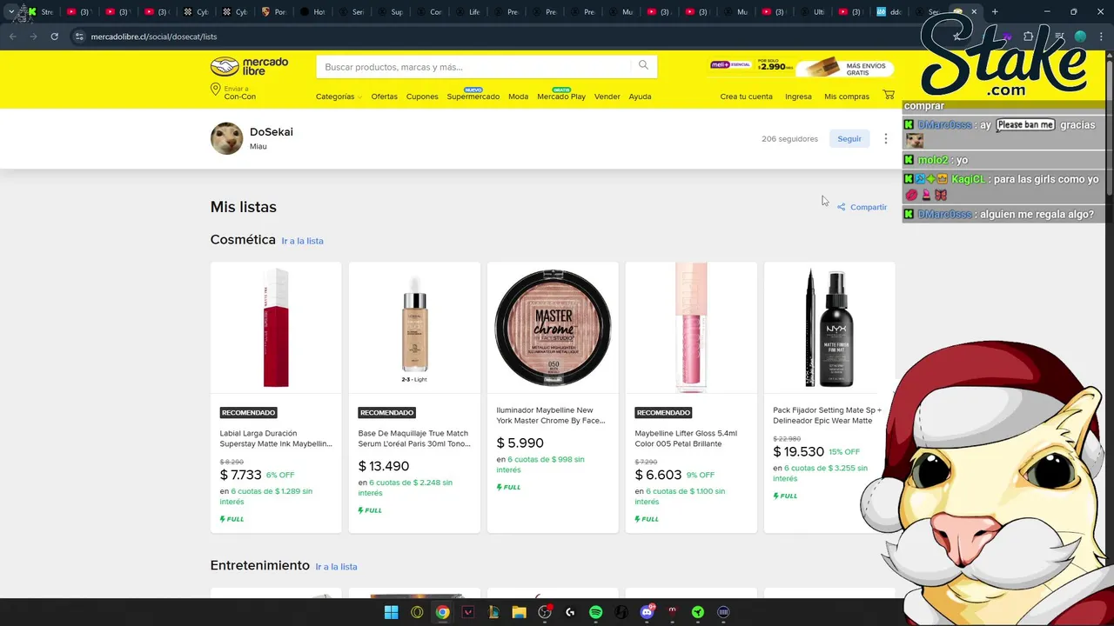Viewport: 1114px width, 626px height.
Task: Open the tab search dropdown arrow
Action: (10, 11)
